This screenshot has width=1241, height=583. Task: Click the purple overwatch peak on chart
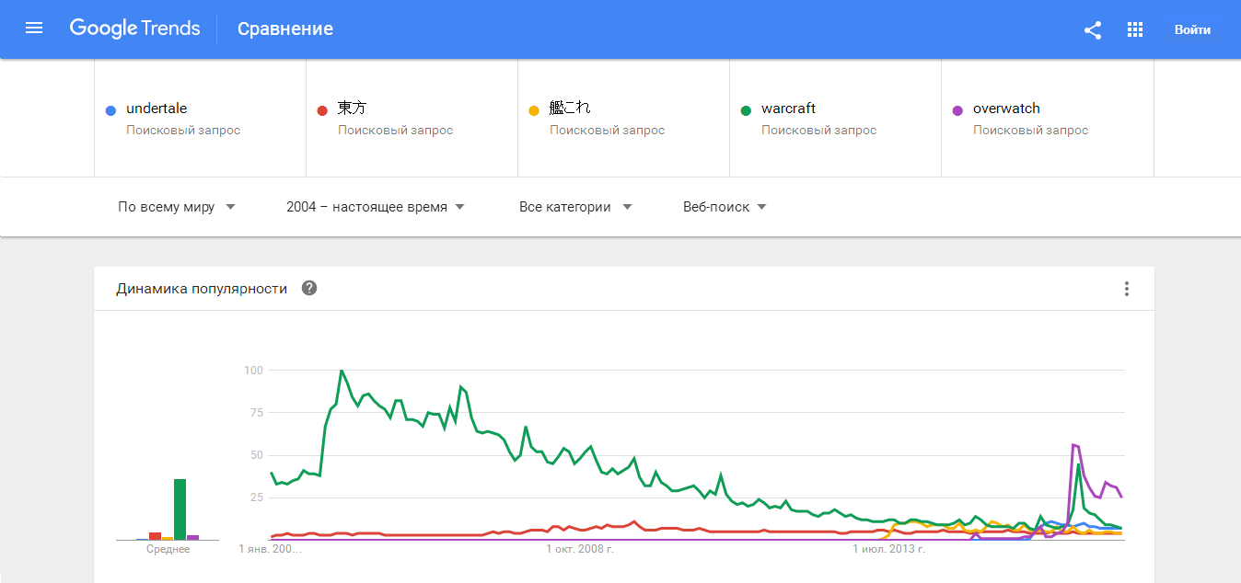point(1074,446)
